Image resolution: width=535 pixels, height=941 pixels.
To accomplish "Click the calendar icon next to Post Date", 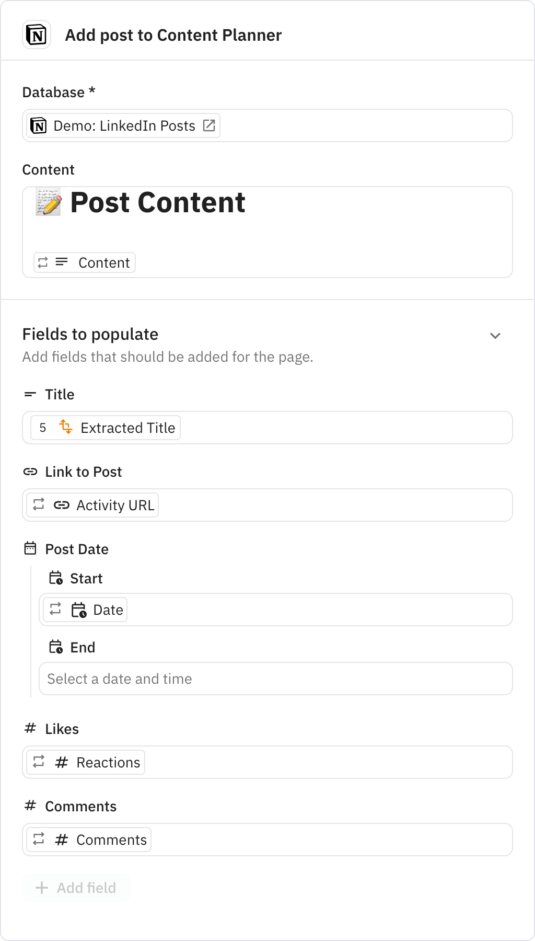I will pos(31,548).
